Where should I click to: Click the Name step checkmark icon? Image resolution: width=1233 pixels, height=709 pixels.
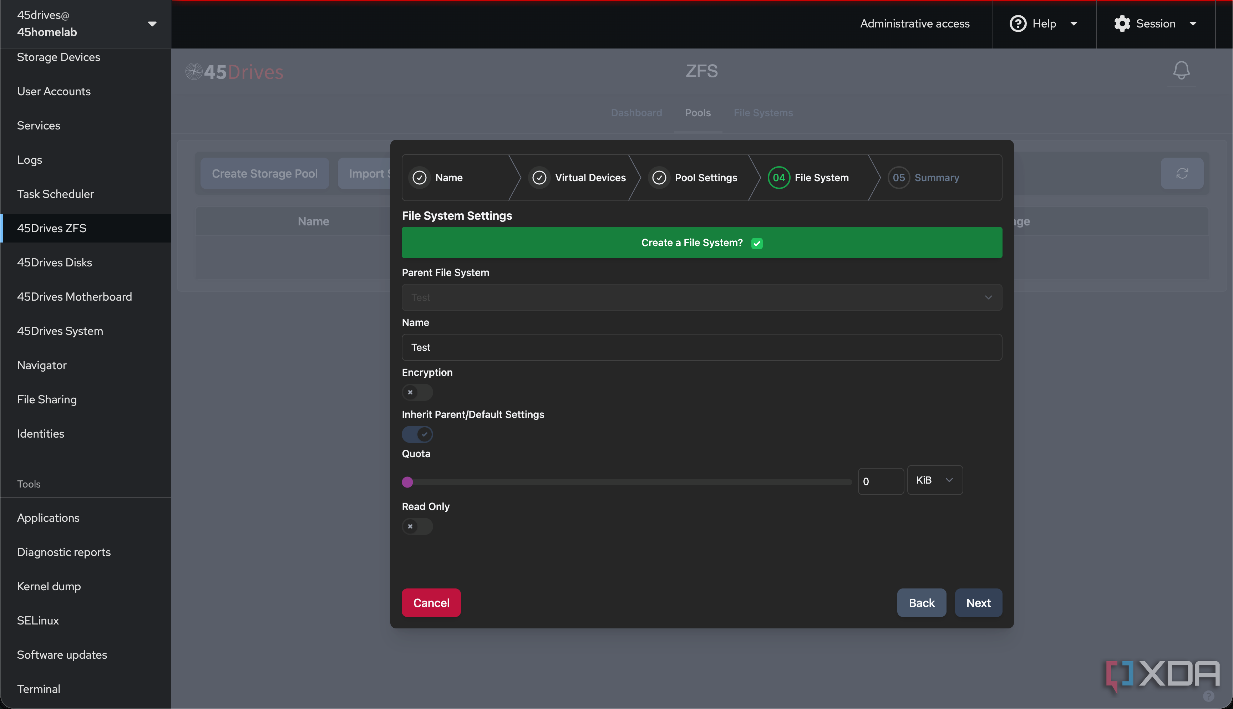click(x=419, y=178)
